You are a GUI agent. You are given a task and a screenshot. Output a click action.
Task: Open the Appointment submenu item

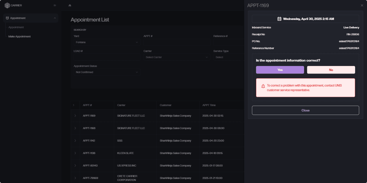[16, 27]
